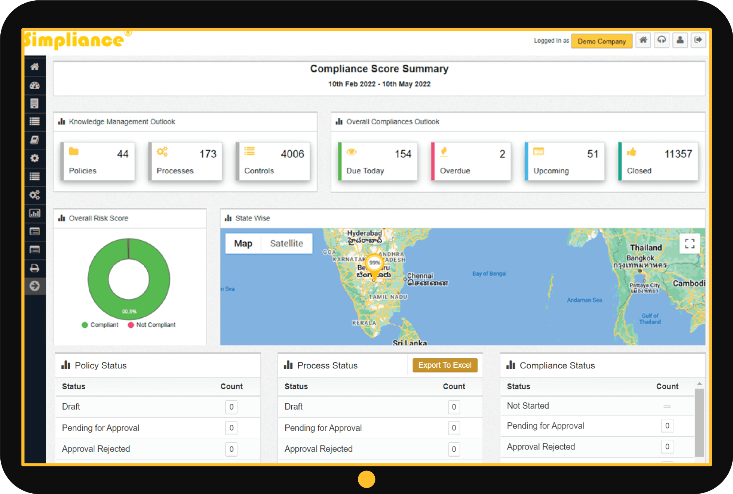
Task: Open the dashboard gauge sidebar icon
Action: coord(35,85)
